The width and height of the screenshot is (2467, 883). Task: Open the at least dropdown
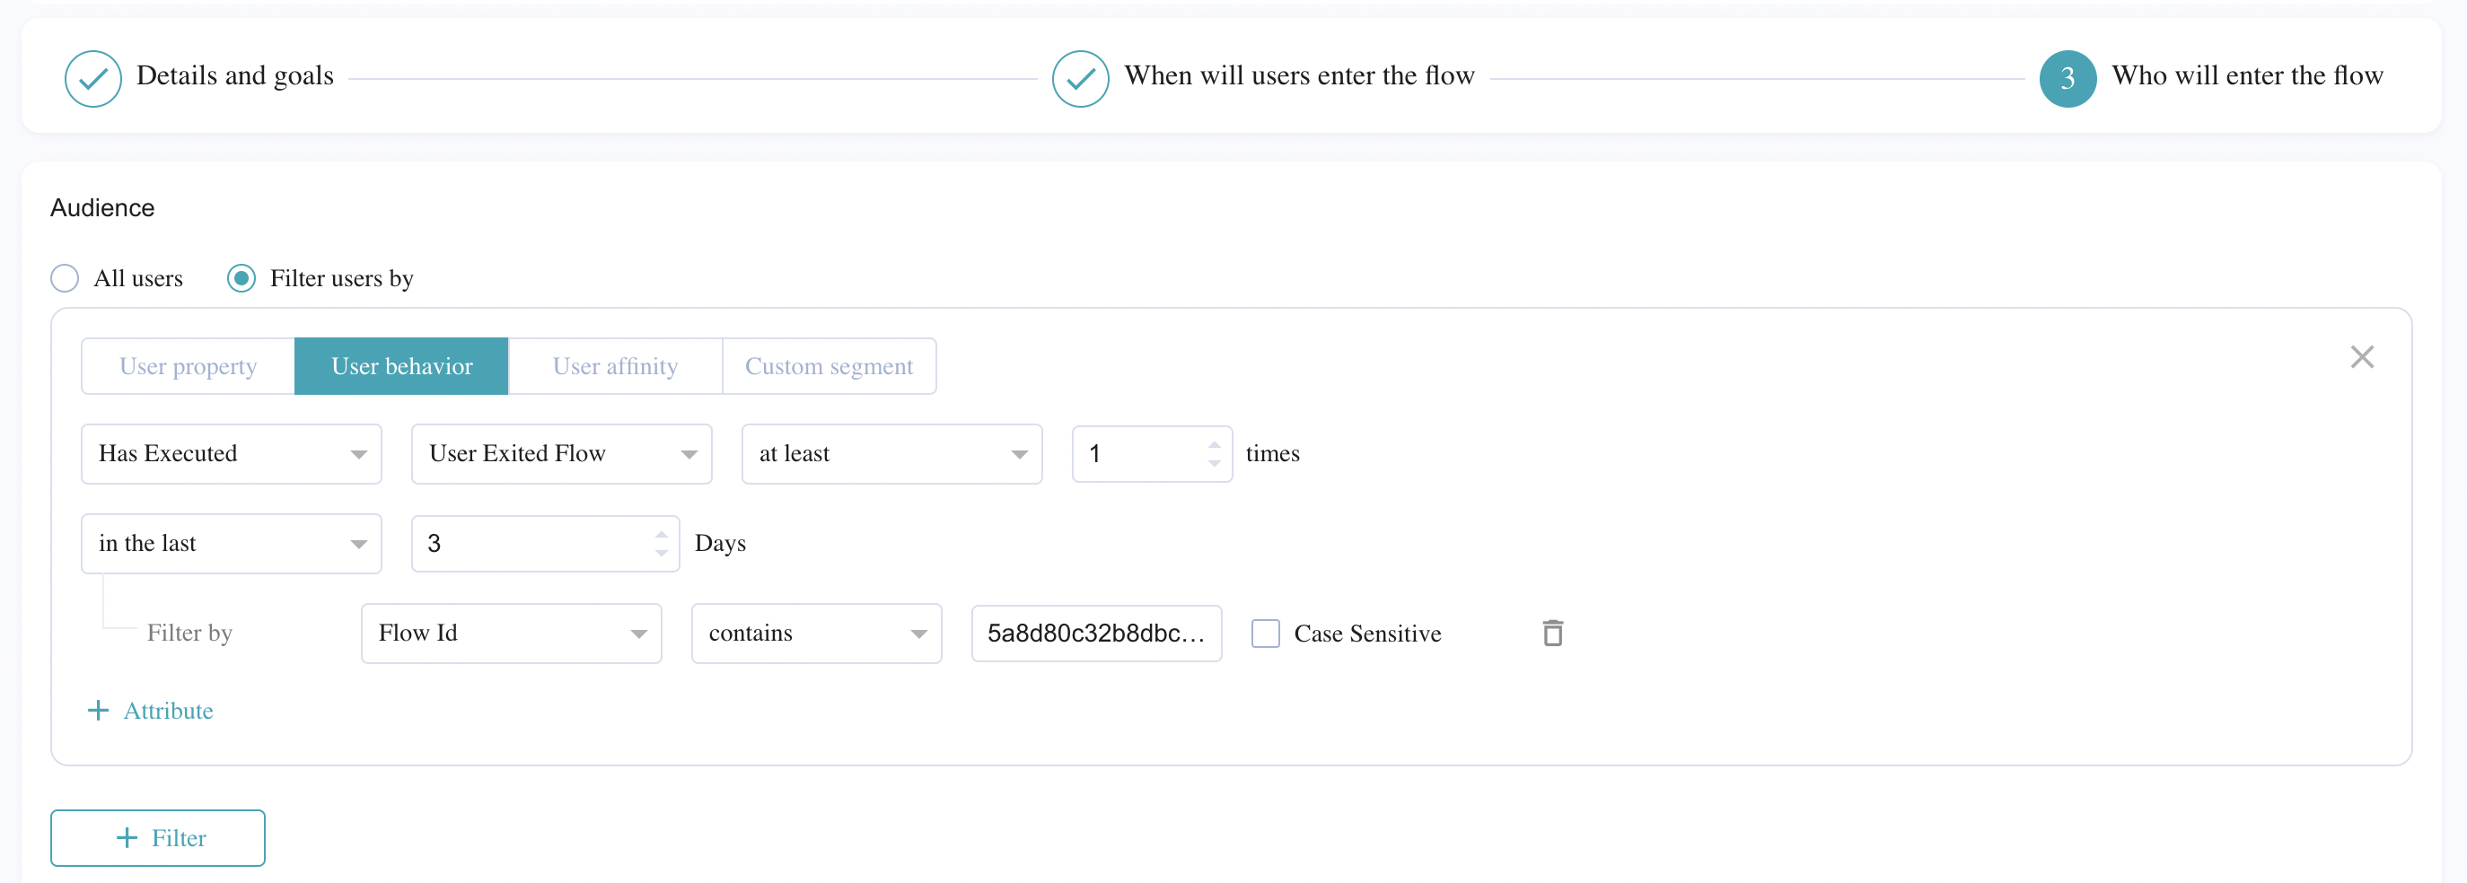pos(891,454)
